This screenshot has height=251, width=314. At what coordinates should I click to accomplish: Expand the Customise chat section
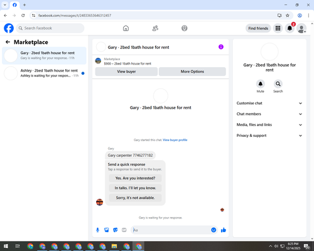[x=269, y=103]
